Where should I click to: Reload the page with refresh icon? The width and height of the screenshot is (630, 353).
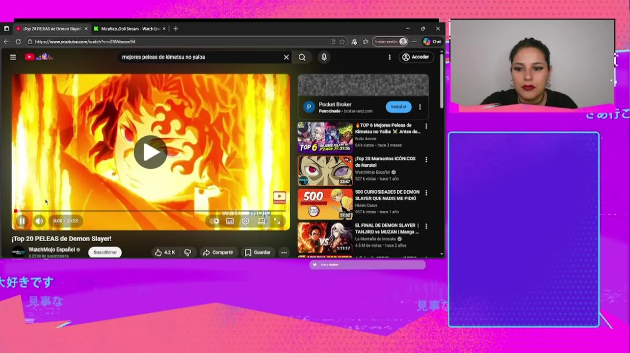(18, 42)
